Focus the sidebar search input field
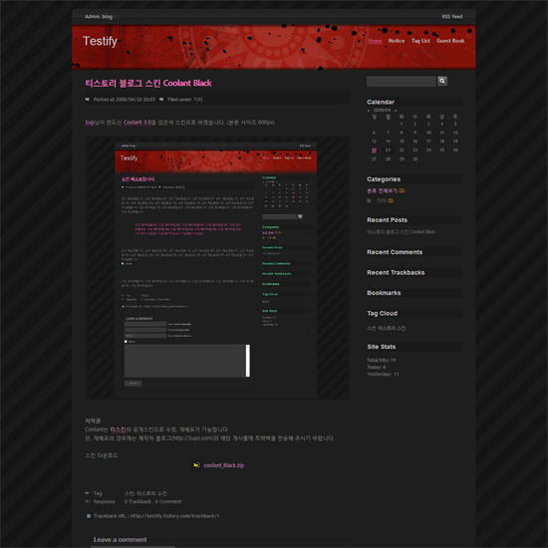548x548 pixels. click(402, 82)
